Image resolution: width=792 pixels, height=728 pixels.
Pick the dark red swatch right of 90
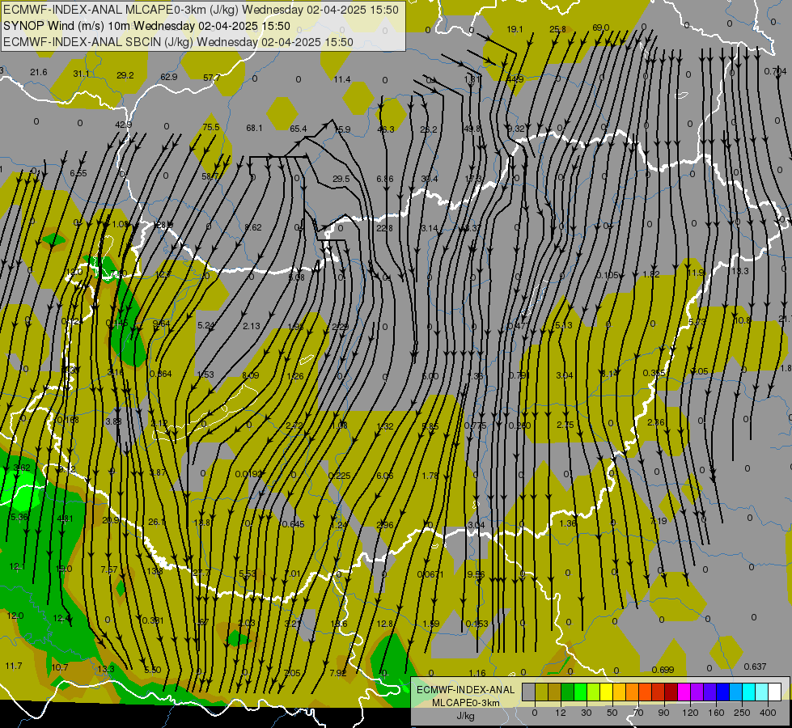click(671, 692)
